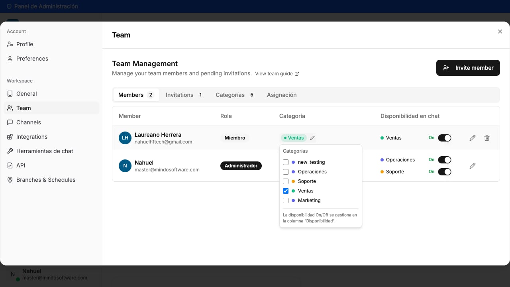
Task: Click the Member column header
Action: [130, 116]
